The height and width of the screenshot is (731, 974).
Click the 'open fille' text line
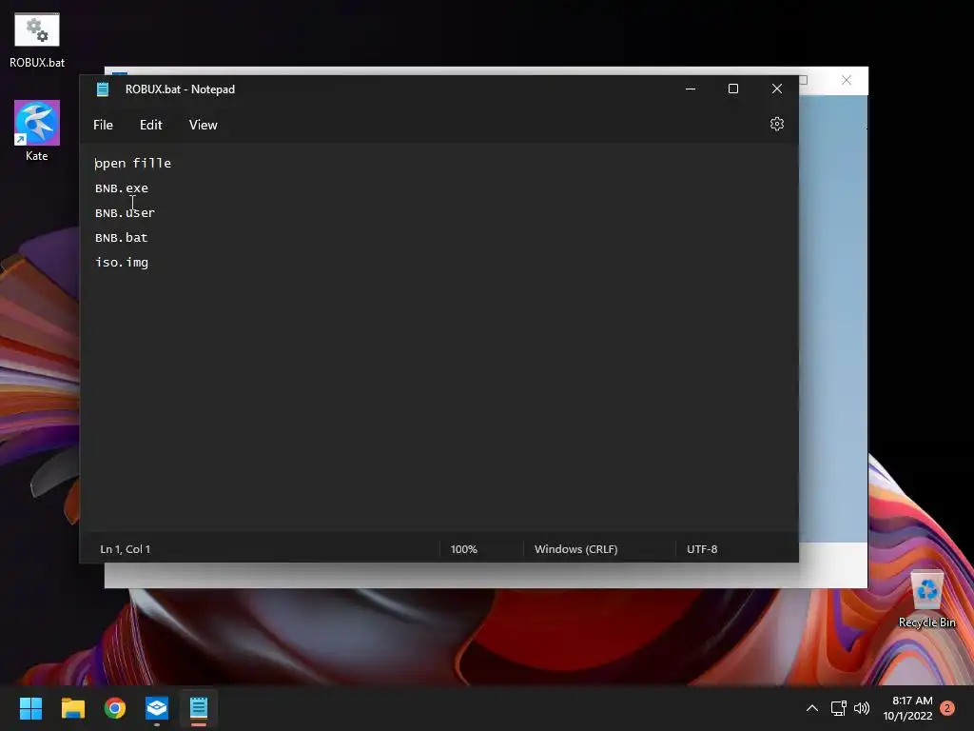click(x=133, y=164)
